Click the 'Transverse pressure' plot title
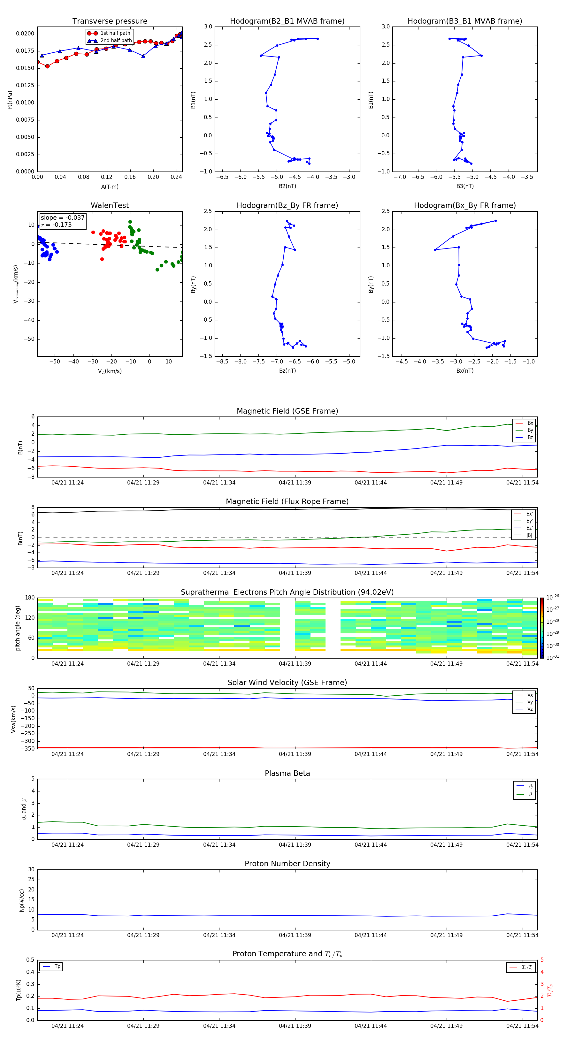Viewport: 575px width, 1054px height. pos(110,21)
